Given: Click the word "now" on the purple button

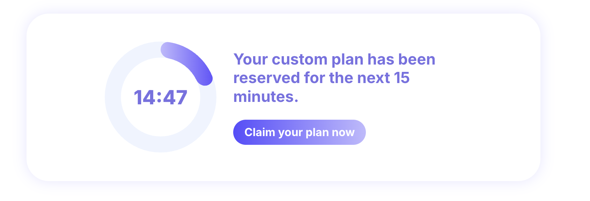Looking at the screenshot, I should [x=343, y=132].
